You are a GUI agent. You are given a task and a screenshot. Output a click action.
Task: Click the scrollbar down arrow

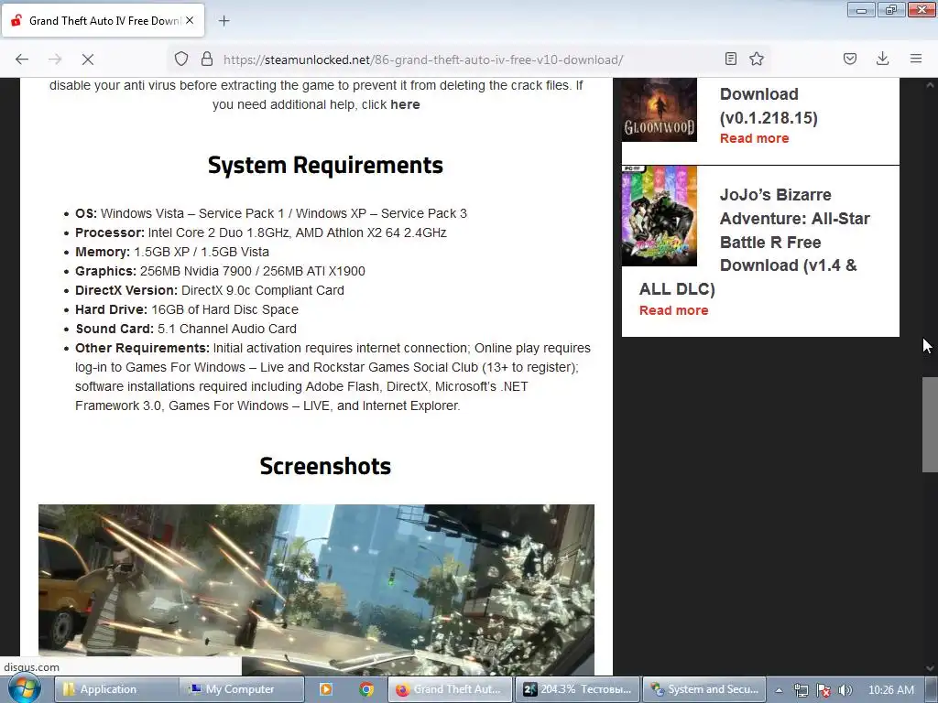coord(930,667)
